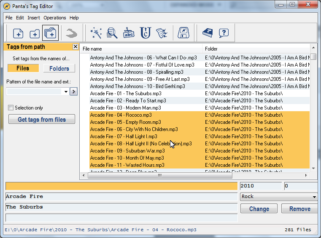Click the arrow button beside pattern field

pyautogui.click(x=74, y=91)
